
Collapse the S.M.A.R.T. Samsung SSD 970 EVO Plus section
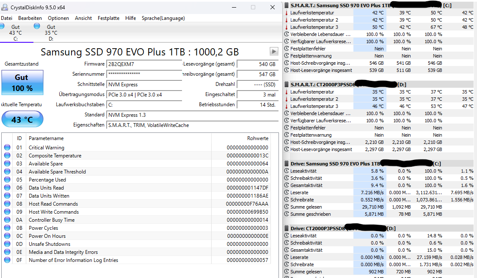tap(286, 6)
